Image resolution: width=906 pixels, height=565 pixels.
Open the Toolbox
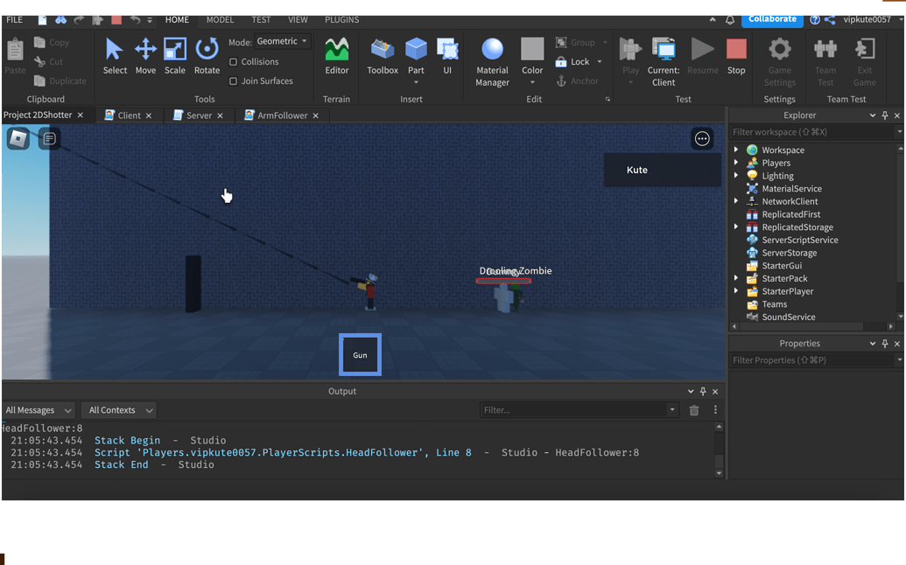click(x=382, y=56)
